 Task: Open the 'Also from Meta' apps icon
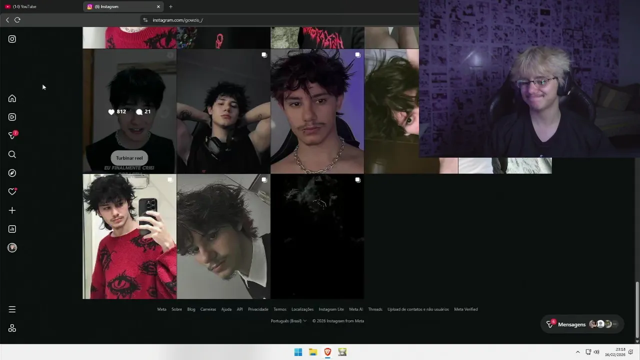[x=12, y=328]
